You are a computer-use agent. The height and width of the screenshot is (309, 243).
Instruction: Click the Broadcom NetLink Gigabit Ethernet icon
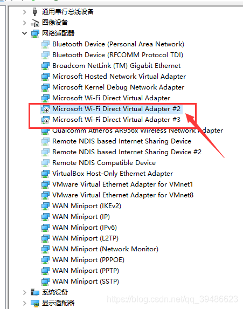(x=45, y=66)
